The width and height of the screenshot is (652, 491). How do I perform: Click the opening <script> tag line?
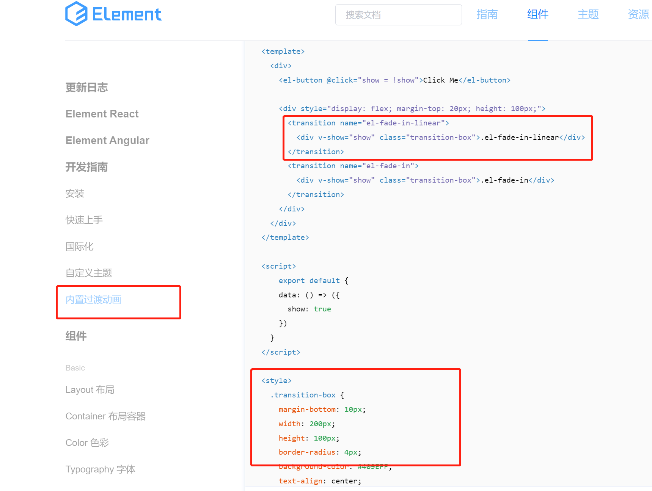click(x=279, y=266)
